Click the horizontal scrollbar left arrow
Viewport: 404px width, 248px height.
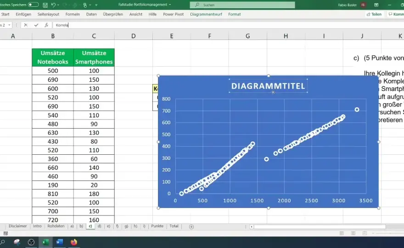pyautogui.click(x=252, y=226)
